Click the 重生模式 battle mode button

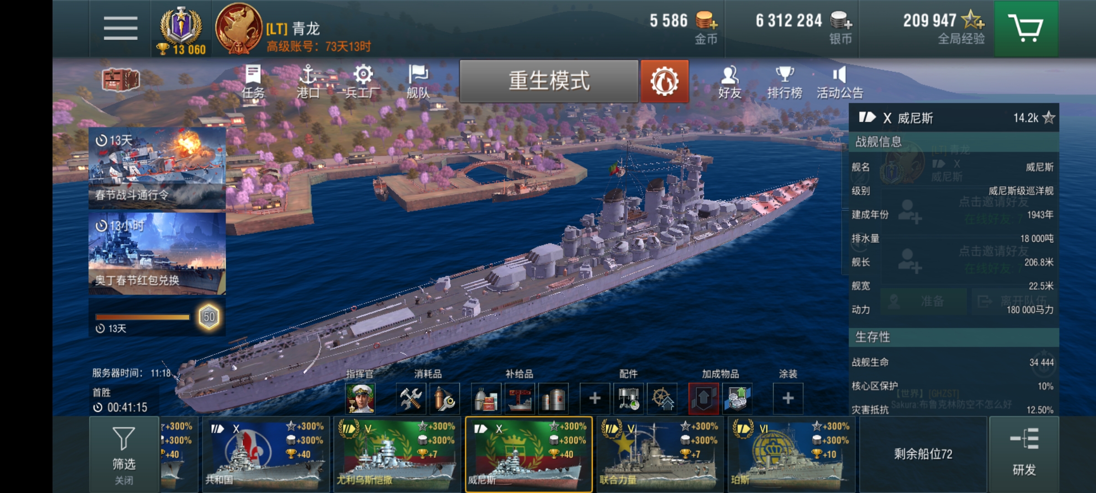[549, 81]
